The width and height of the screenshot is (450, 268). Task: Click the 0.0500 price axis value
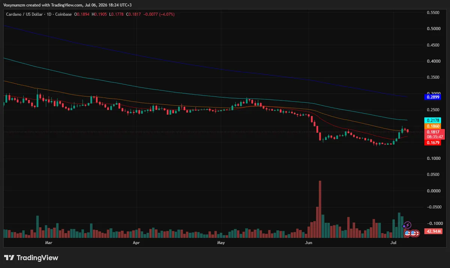(433, 175)
